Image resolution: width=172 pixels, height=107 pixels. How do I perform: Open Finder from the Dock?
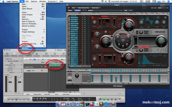click(x=59, y=104)
